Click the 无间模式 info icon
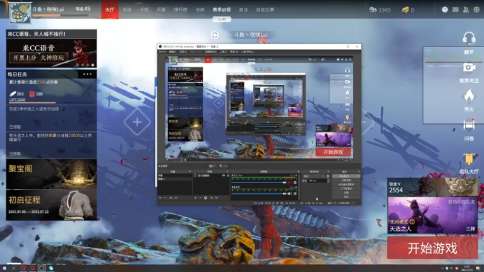Screen dimensions: 484x272 coord(412,222)
